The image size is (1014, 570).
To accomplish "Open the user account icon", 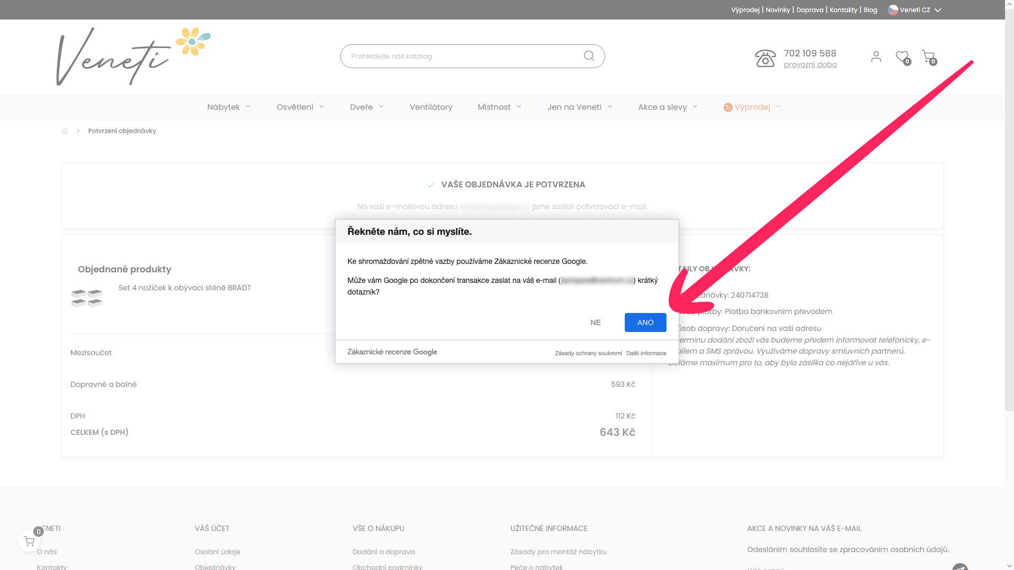I will pos(876,56).
